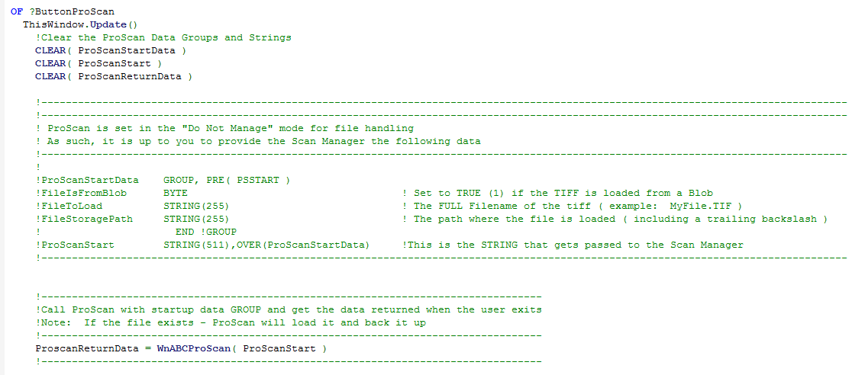Viewport: 852px width, 375px height.
Task: Click the "Do Not Manage" comment text
Action: (225, 129)
